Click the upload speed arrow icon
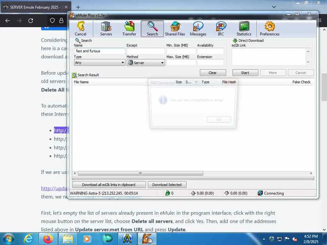This screenshot has width=327, height=245. 193,193
